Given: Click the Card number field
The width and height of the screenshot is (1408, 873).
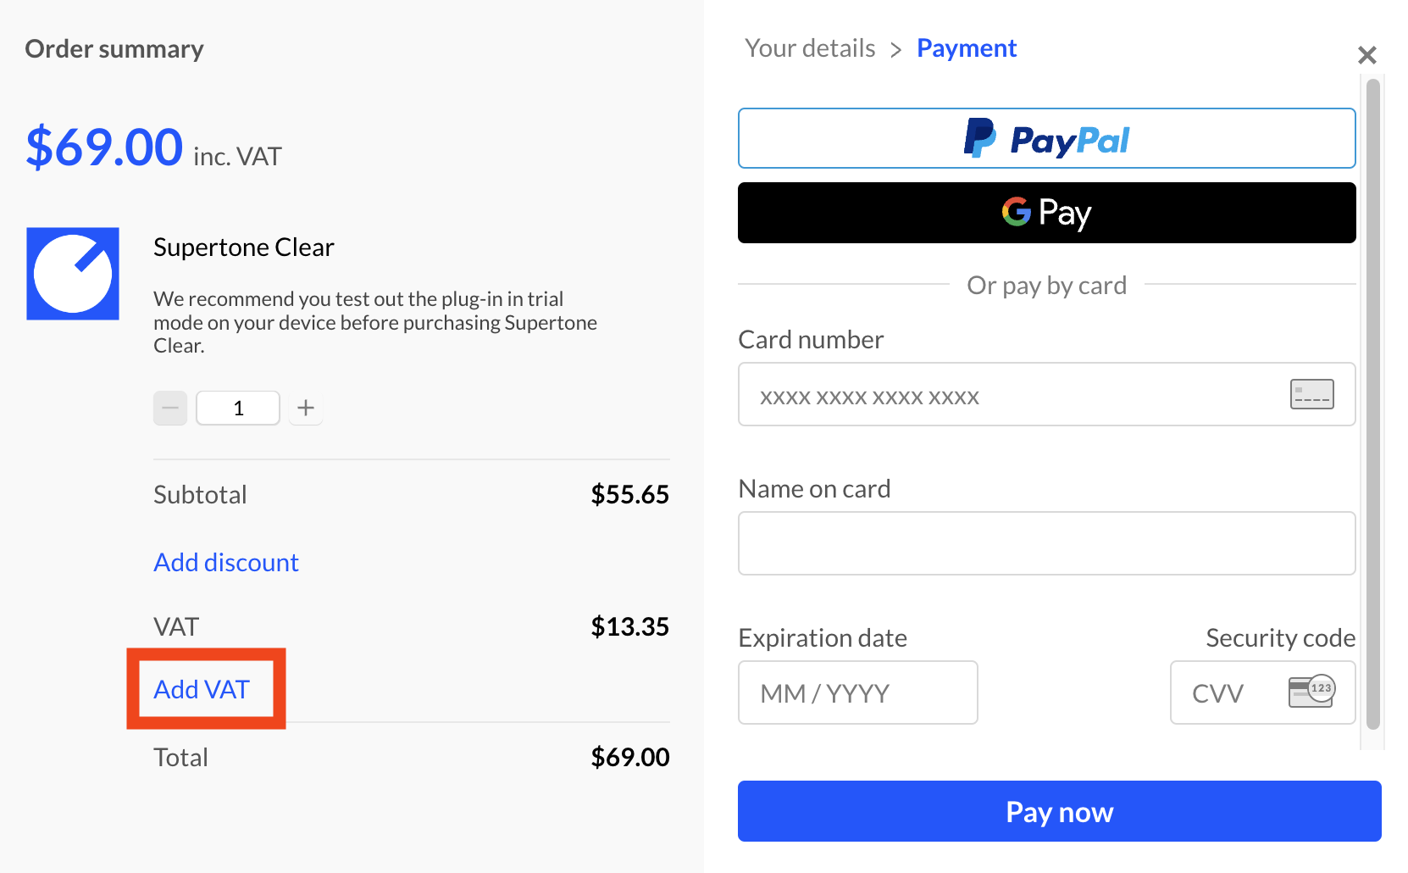Looking at the screenshot, I should tap(1047, 394).
